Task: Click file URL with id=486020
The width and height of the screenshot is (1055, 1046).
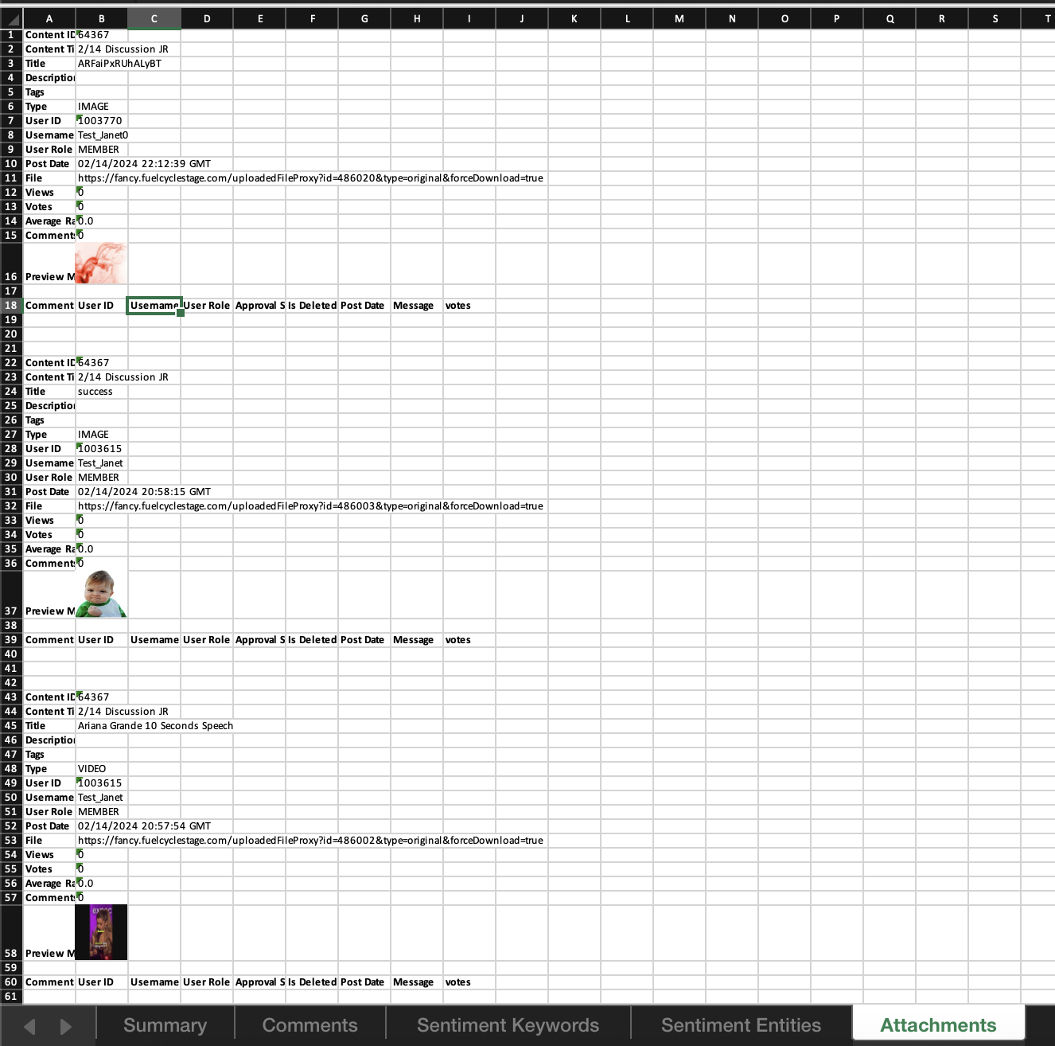Action: 310,178
